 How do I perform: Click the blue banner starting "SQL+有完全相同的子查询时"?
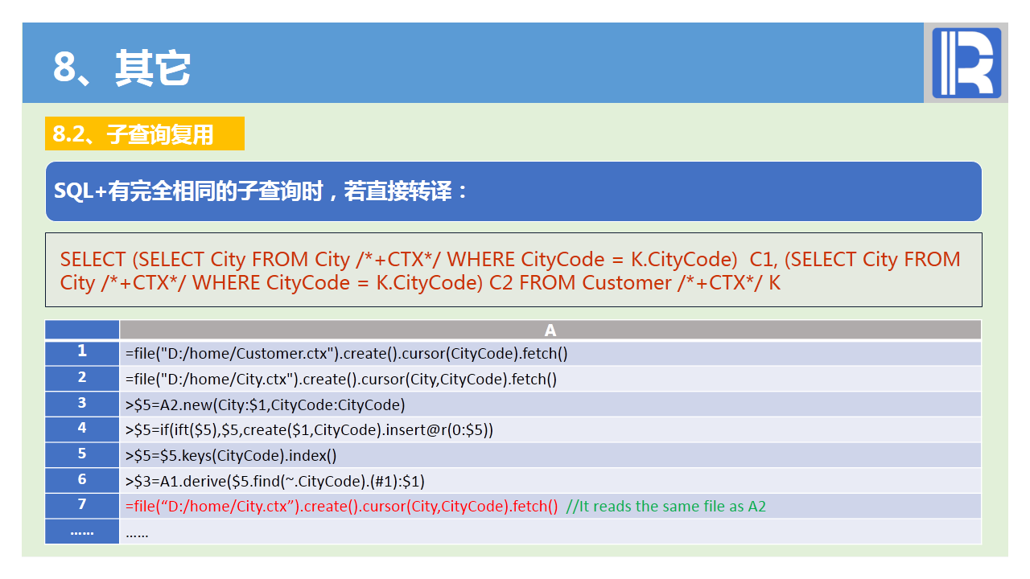click(x=513, y=191)
